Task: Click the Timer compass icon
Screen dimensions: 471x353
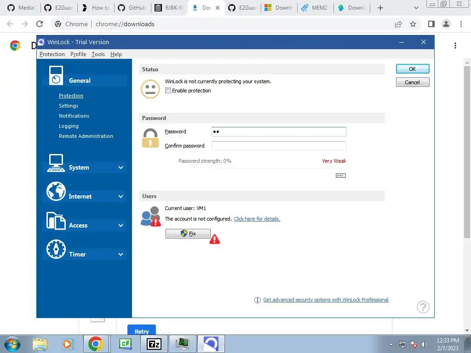Action: (x=56, y=249)
